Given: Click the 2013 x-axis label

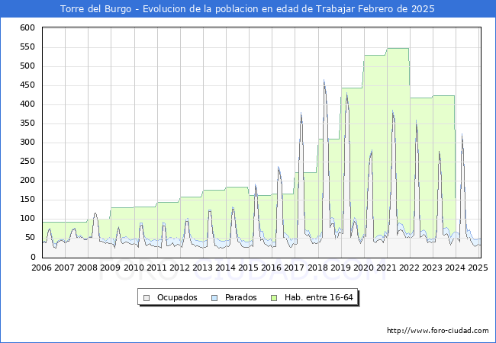Looking at the screenshot, I should tap(202, 268).
